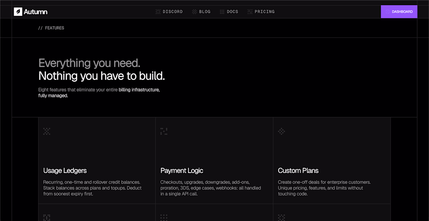Open the Discord nav link

(x=173, y=12)
